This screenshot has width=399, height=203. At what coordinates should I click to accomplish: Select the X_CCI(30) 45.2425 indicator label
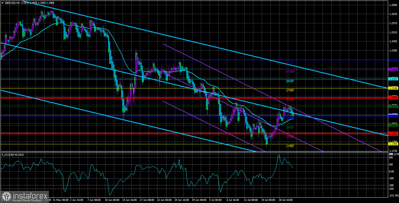tap(13, 155)
